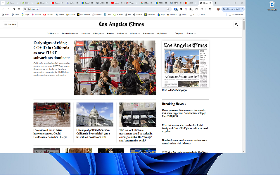
Task: Open the Sections hamburger menu
Action: [x=10, y=24]
